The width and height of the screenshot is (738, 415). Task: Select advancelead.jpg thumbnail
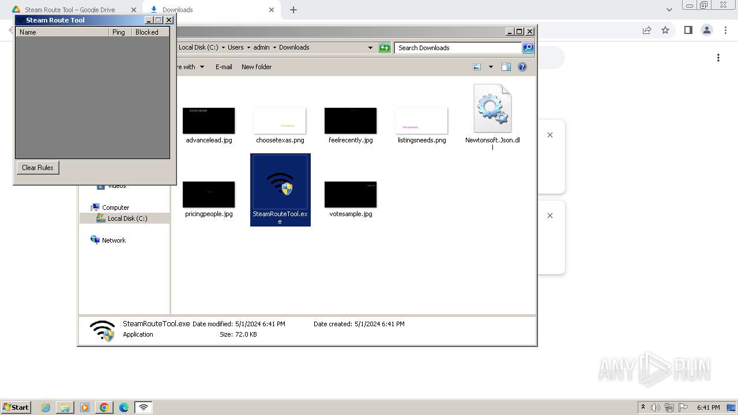tap(209, 121)
